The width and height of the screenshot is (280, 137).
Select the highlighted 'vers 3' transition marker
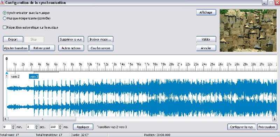click(34, 77)
